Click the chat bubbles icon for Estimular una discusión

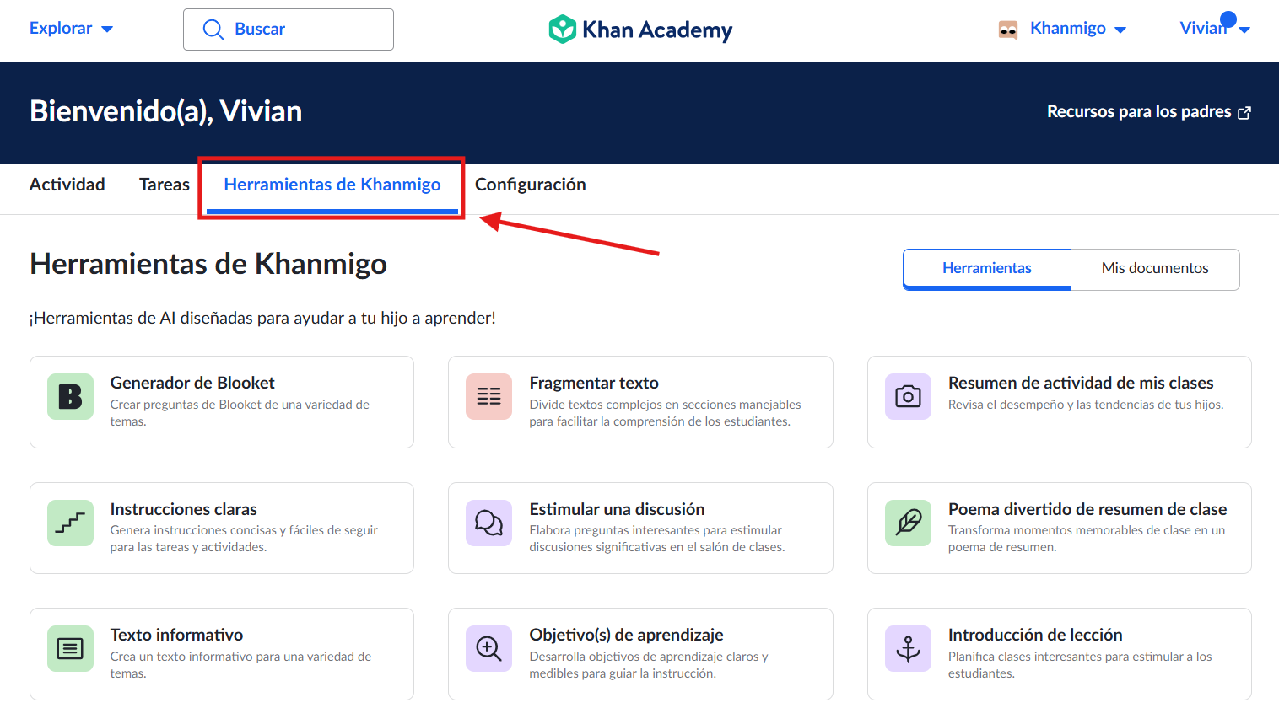(x=488, y=523)
